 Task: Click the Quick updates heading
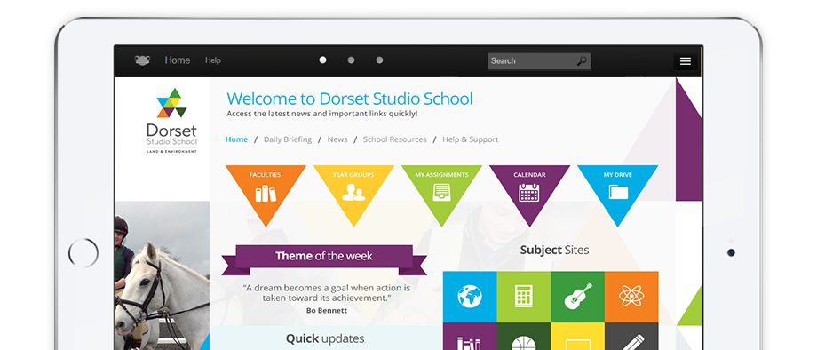coord(325,339)
